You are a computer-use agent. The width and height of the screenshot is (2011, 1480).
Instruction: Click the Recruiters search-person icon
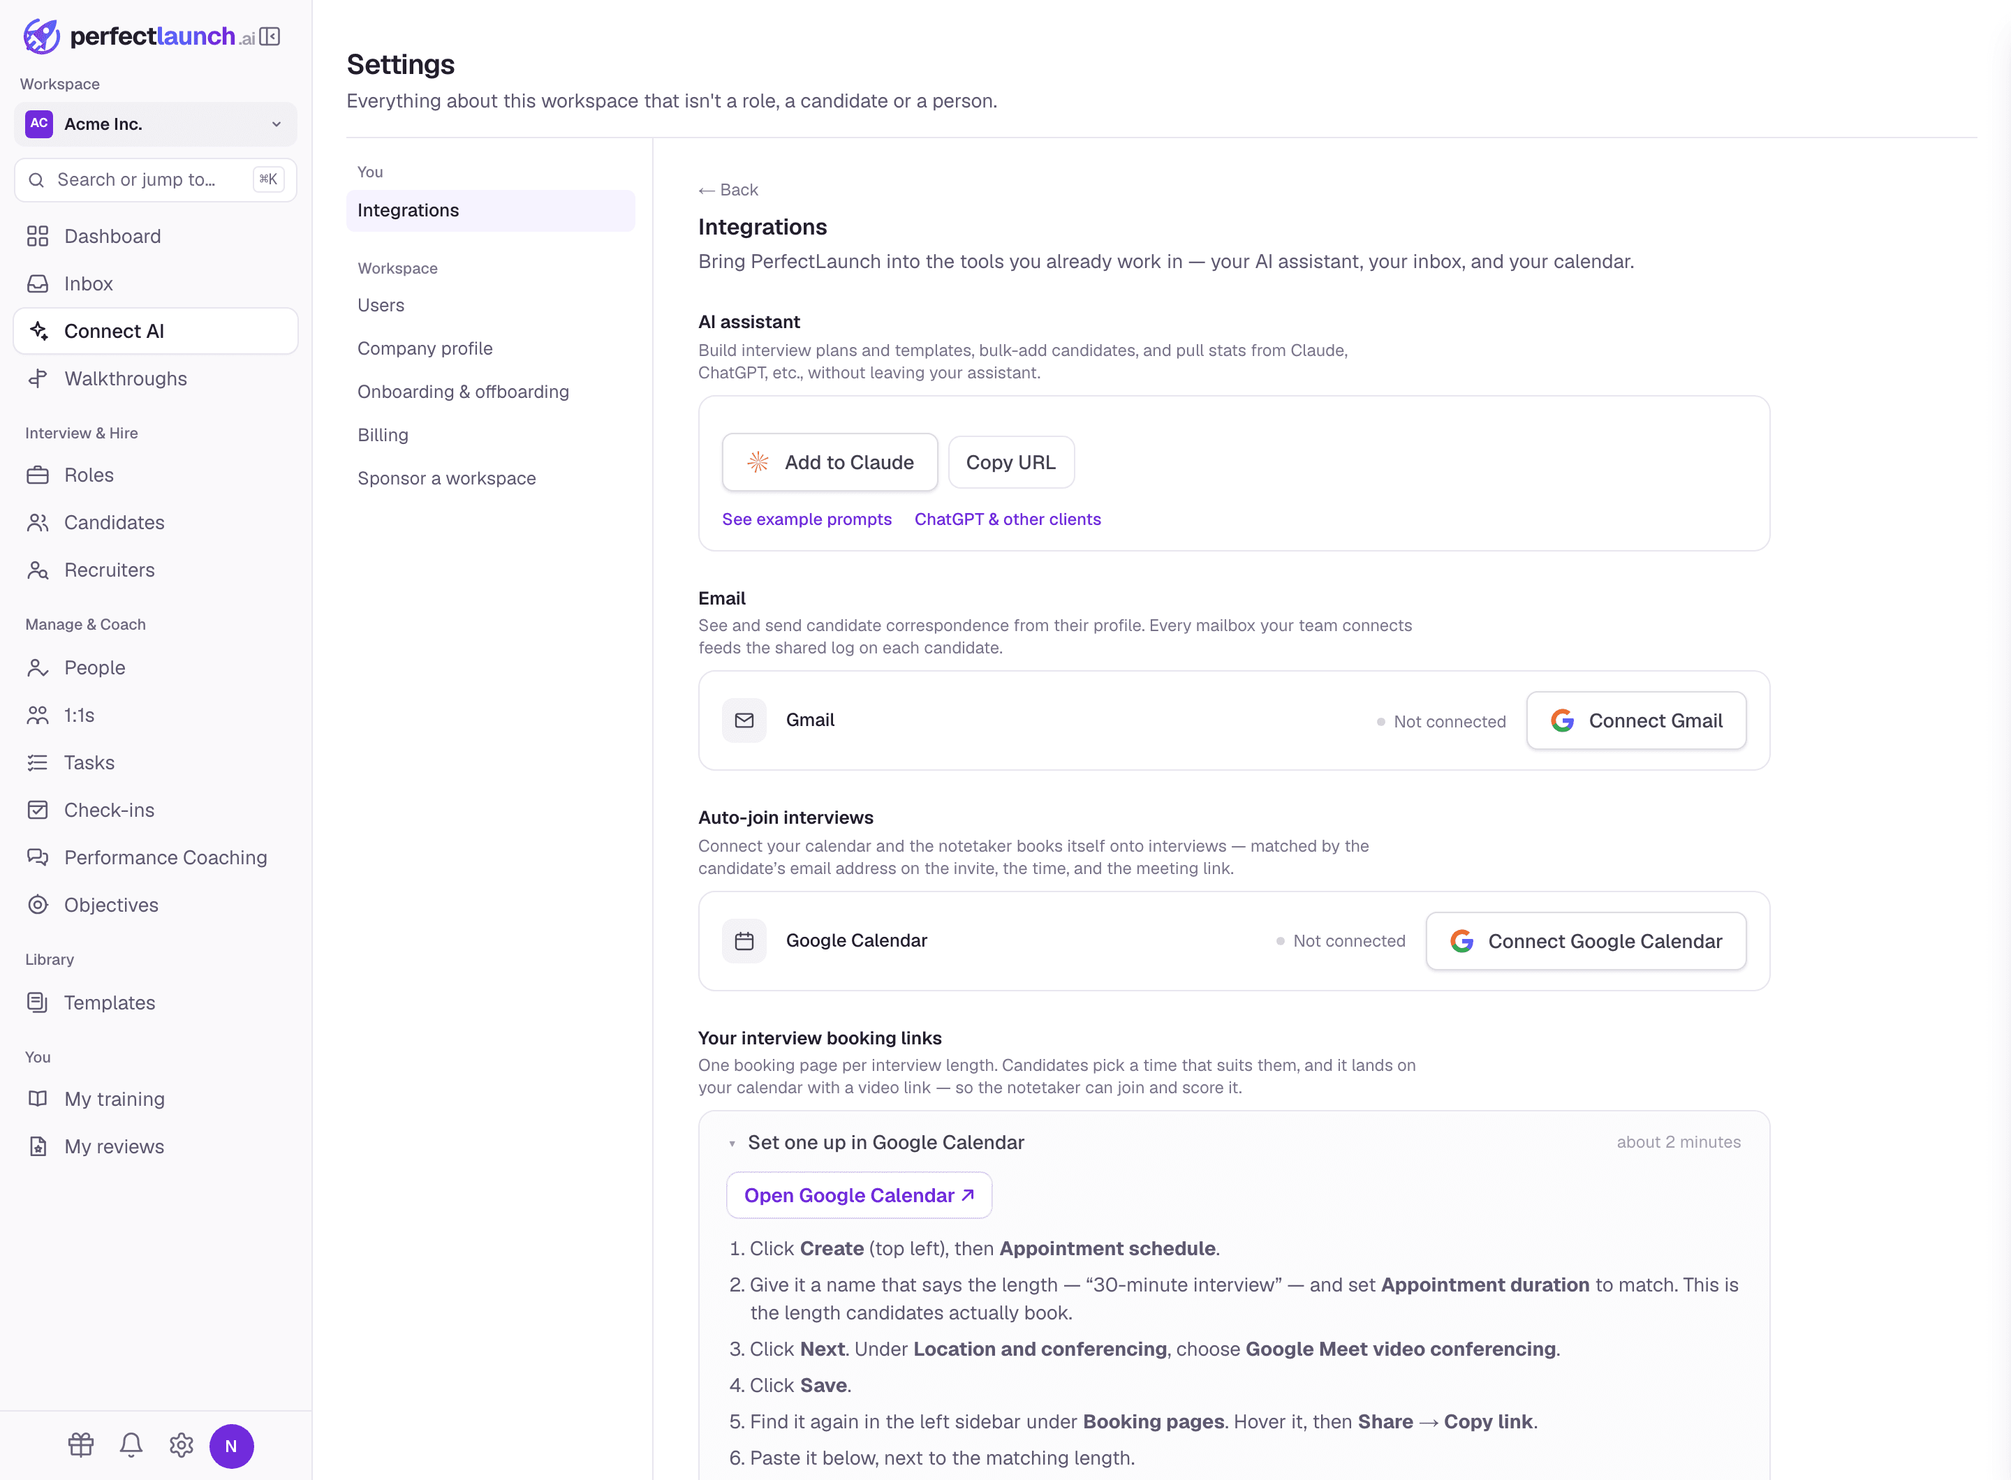[38, 570]
